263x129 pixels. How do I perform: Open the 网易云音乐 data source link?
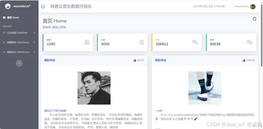(x=60, y=27)
